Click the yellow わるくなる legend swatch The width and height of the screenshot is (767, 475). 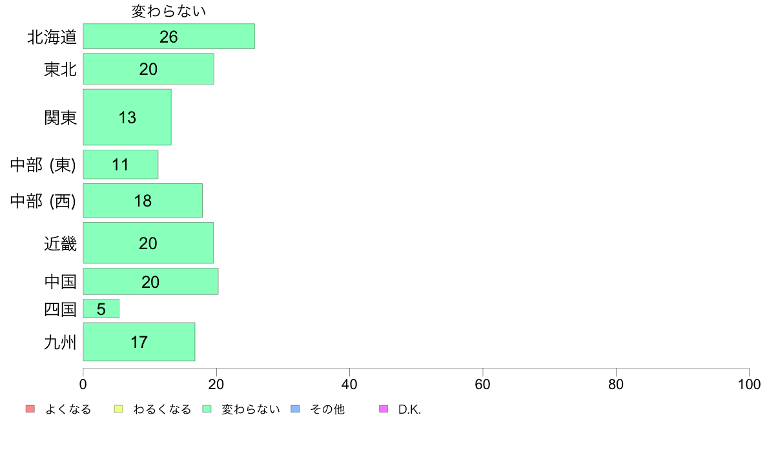tap(118, 409)
